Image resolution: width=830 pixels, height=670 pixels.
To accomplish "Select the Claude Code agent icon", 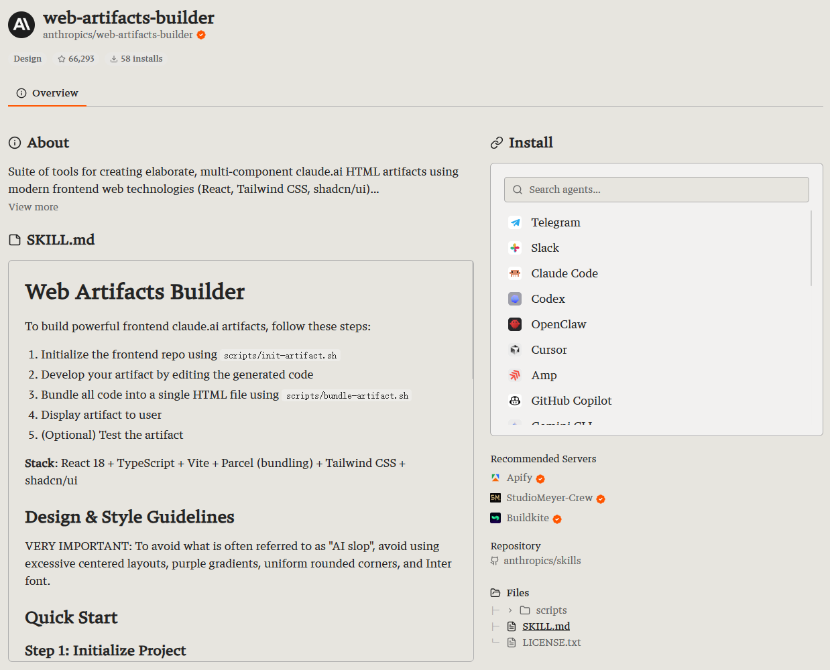I will pos(515,273).
